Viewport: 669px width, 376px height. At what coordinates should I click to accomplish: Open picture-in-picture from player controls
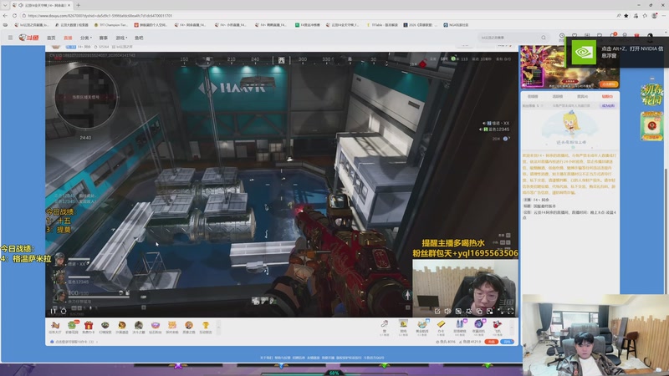tap(490, 312)
